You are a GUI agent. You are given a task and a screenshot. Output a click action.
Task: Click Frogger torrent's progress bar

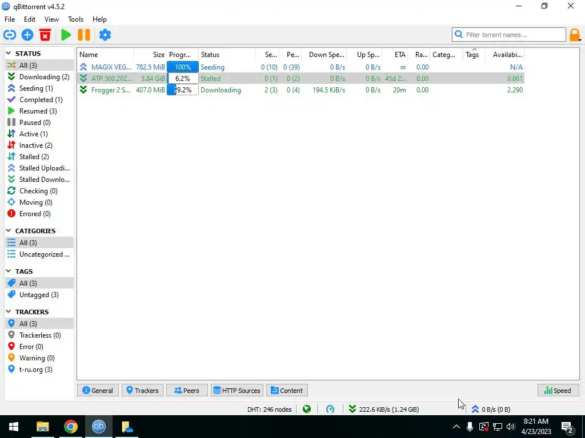(x=183, y=90)
